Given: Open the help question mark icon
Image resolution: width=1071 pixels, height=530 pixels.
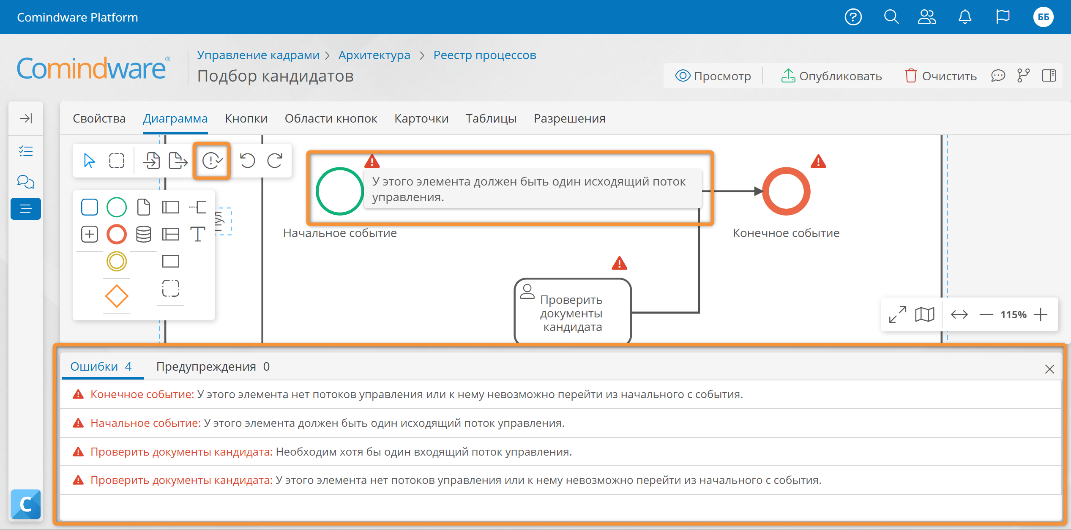Looking at the screenshot, I should click(853, 17).
